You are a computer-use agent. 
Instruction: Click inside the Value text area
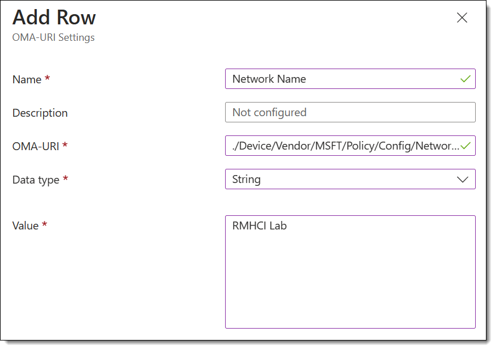coord(350,272)
